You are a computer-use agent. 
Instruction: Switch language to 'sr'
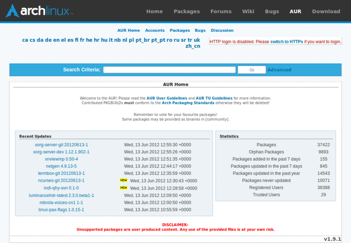tap(183, 40)
